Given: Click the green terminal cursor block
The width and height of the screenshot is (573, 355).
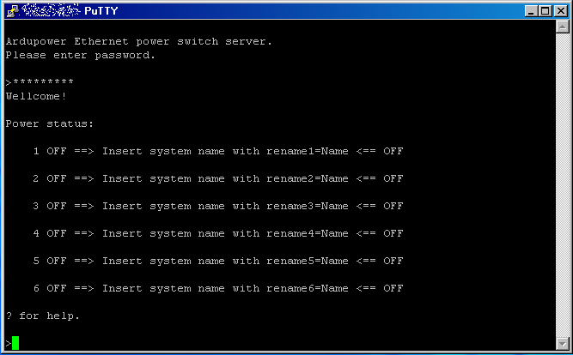Looking at the screenshot, I should [x=15, y=343].
